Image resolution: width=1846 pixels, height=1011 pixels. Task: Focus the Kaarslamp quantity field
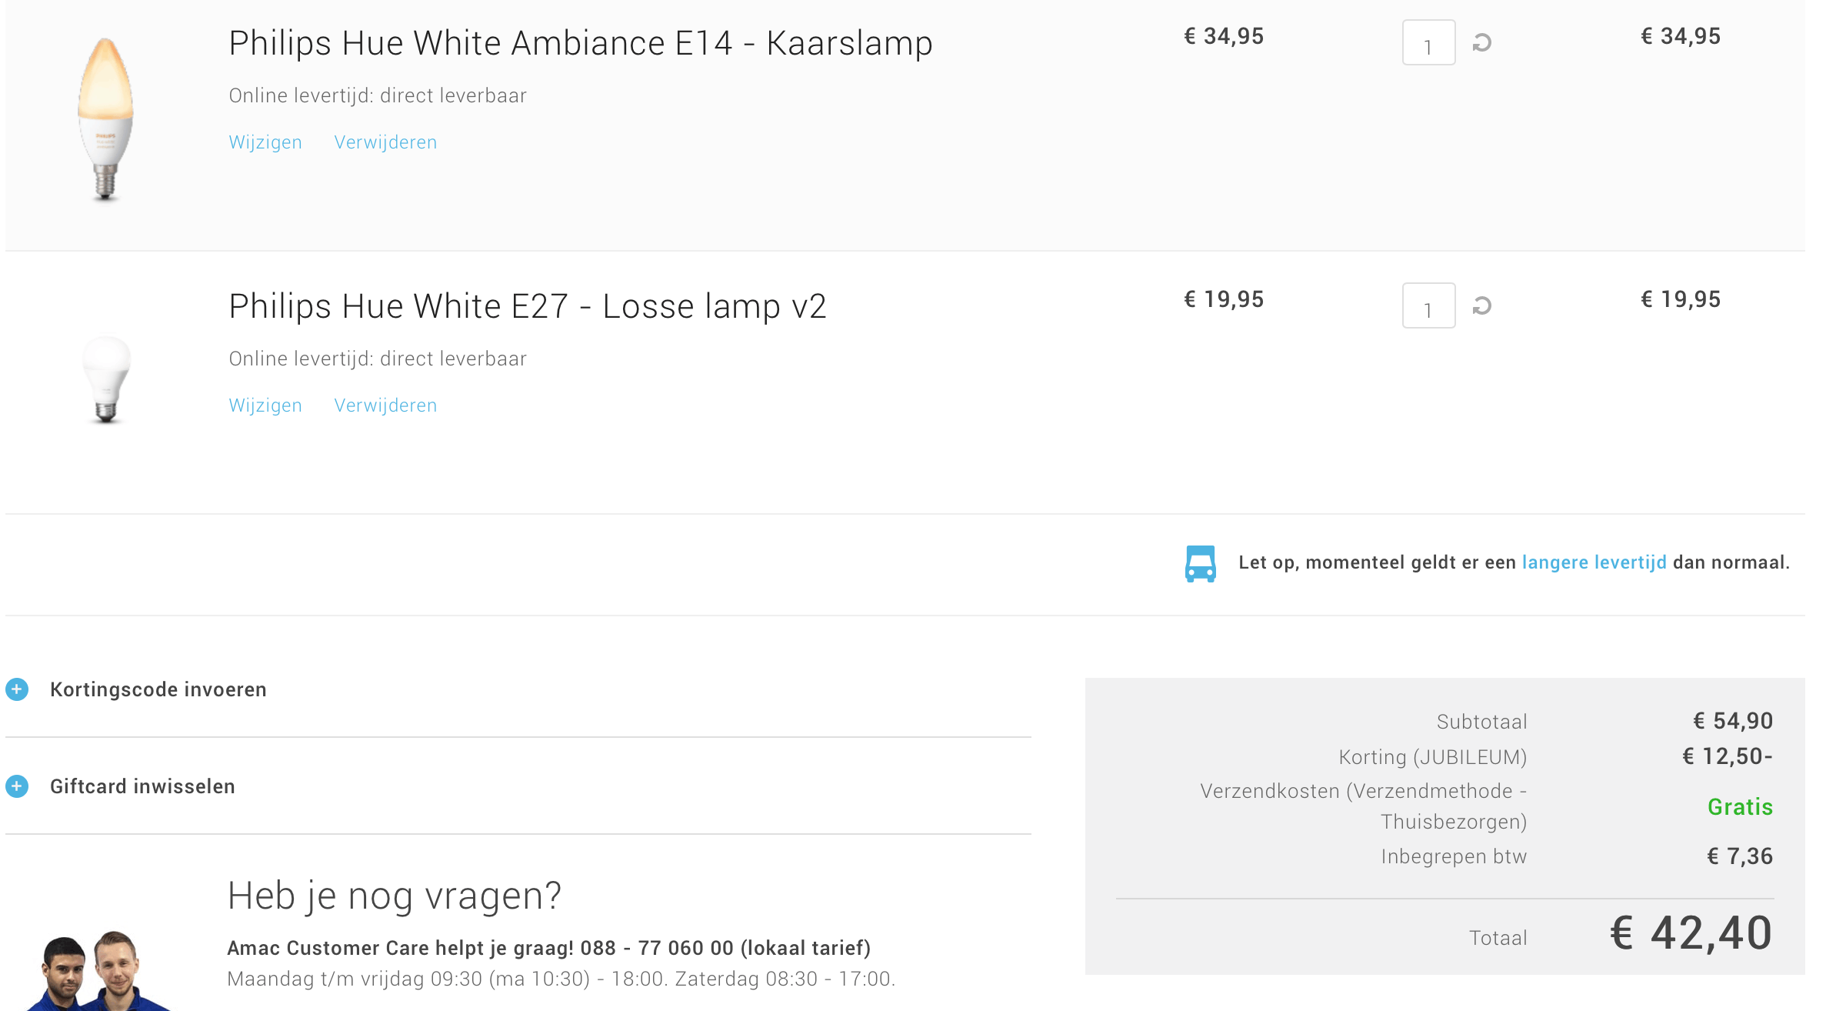click(x=1428, y=43)
